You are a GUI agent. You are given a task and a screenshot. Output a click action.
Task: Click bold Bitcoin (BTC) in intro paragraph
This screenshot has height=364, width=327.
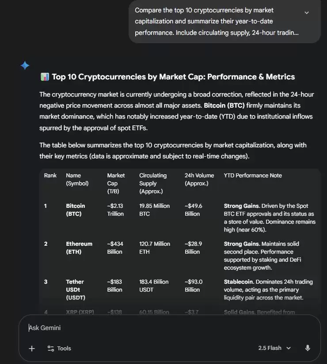(x=224, y=105)
